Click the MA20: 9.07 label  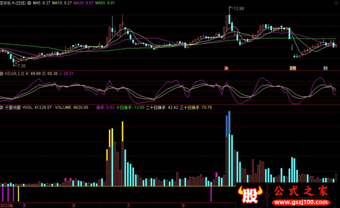coord(83,3)
